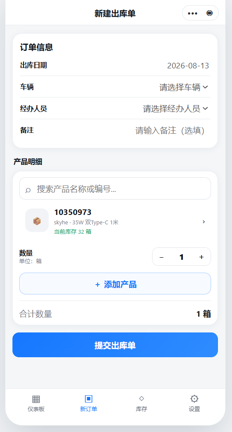
Task: Tap the mini-program close circle icon
Action: click(x=210, y=13)
